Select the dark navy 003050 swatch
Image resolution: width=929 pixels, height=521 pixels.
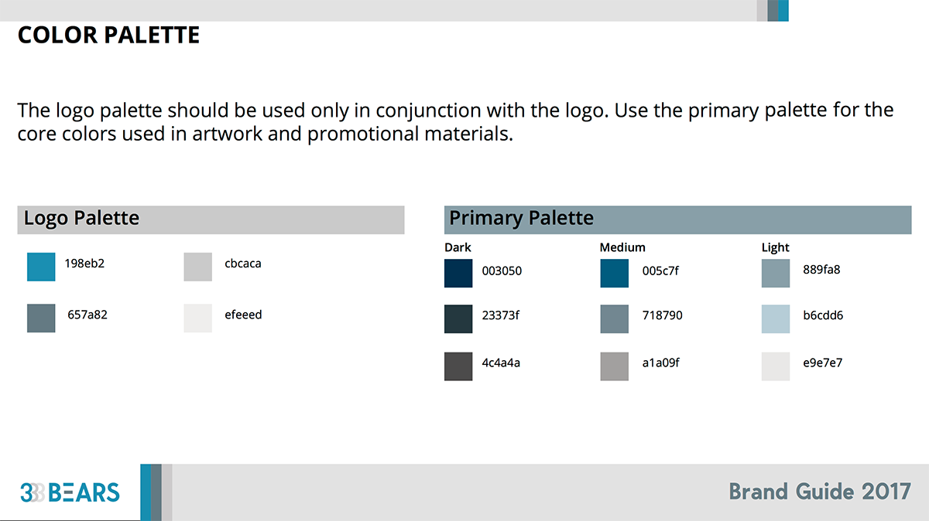pos(458,274)
